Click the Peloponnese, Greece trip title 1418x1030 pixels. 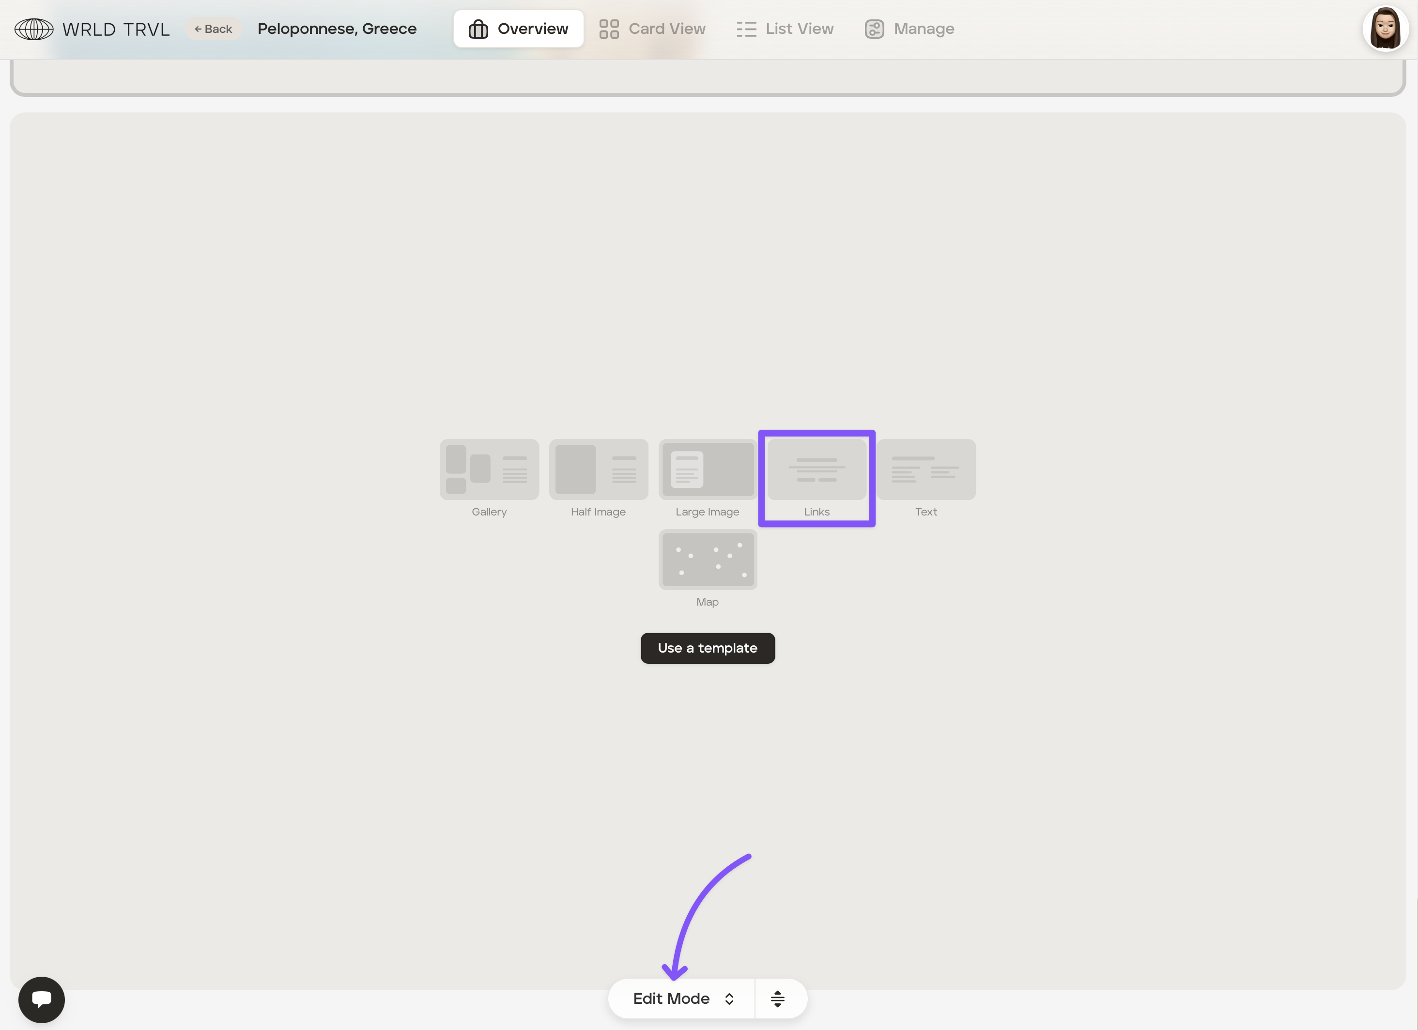pyautogui.click(x=337, y=29)
